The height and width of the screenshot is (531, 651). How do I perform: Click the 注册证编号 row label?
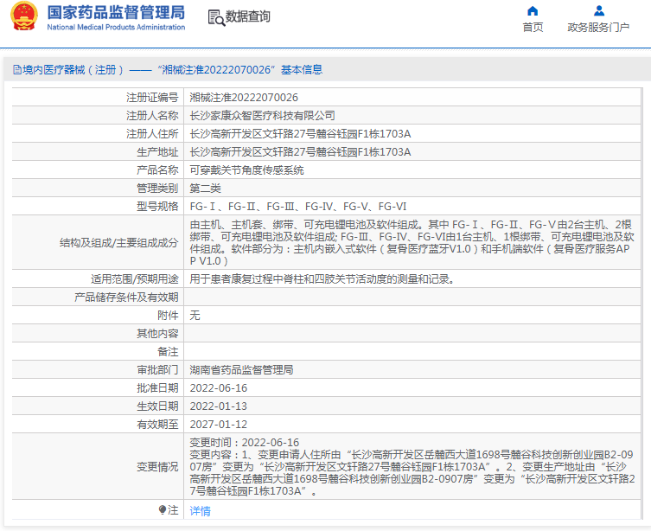152,98
